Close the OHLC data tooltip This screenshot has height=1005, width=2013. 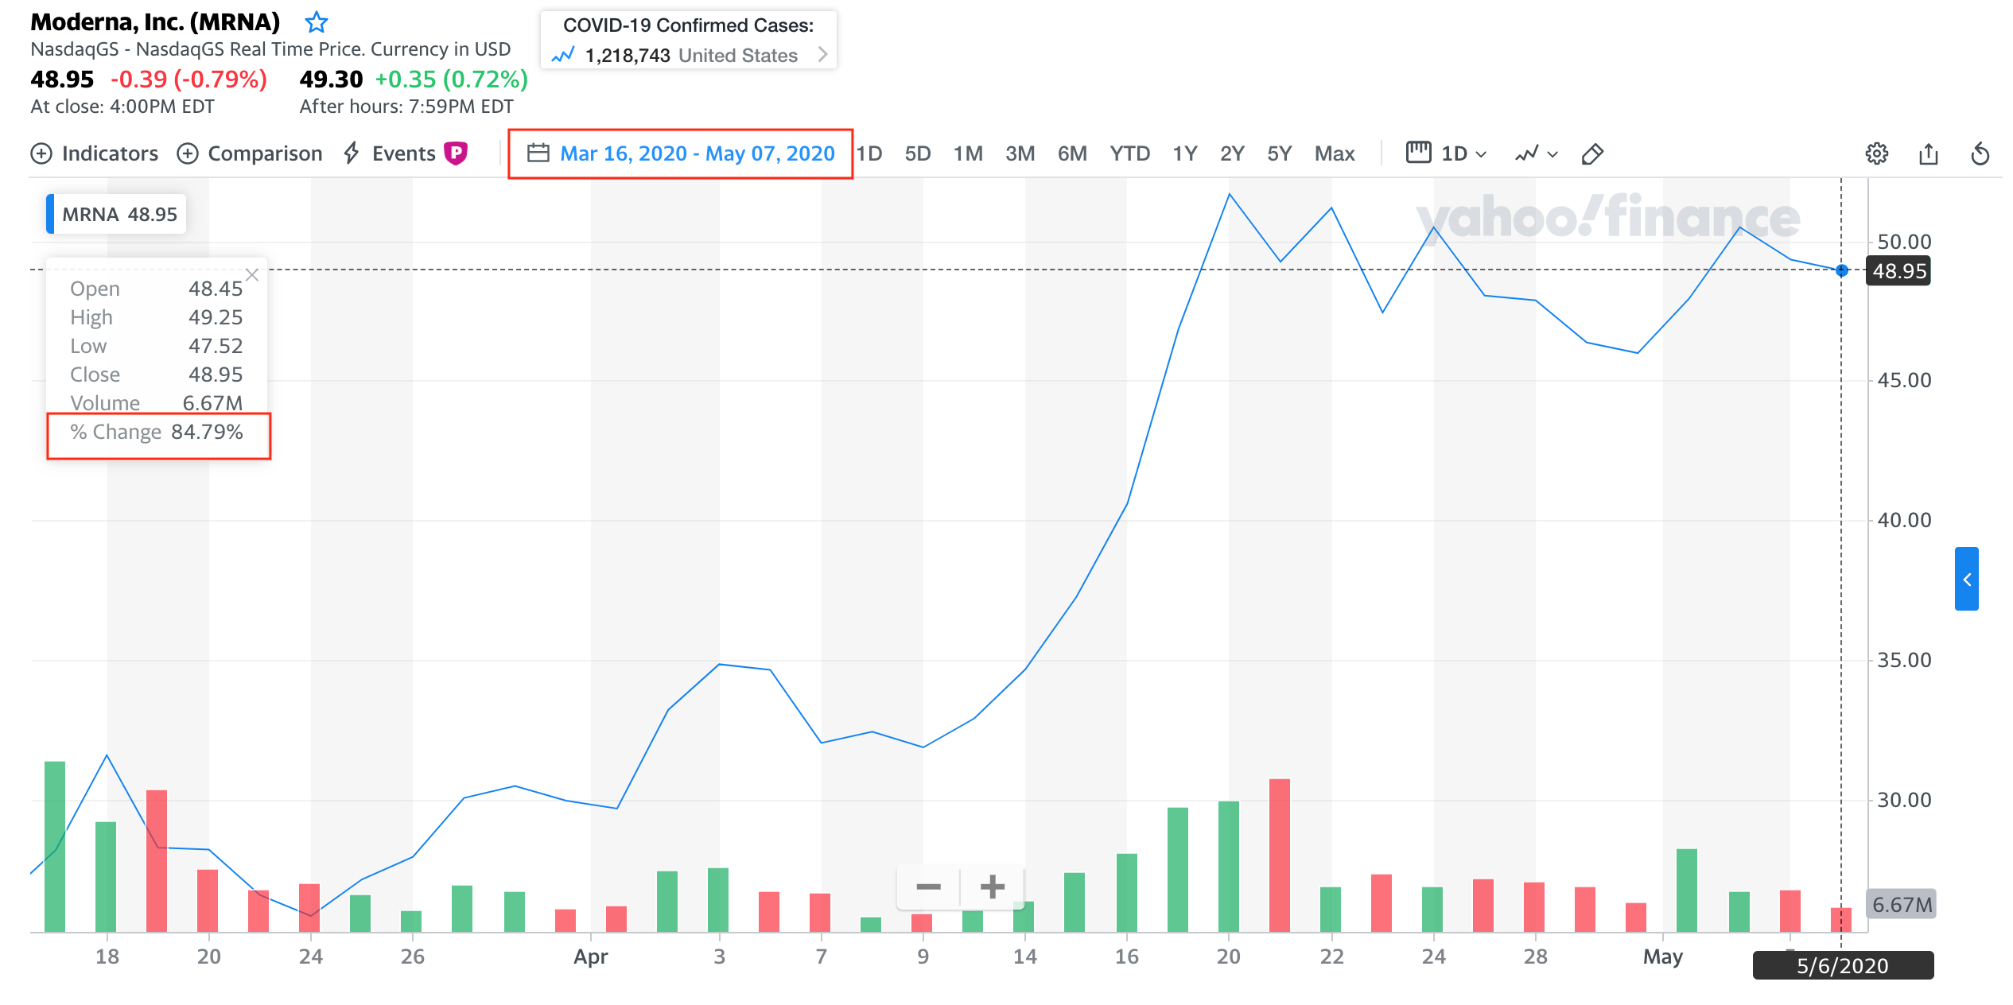(x=252, y=275)
